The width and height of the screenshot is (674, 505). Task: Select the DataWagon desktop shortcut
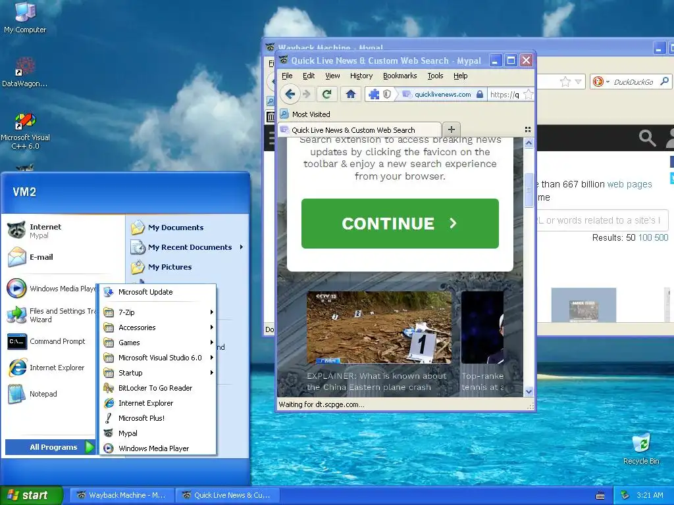click(24, 72)
